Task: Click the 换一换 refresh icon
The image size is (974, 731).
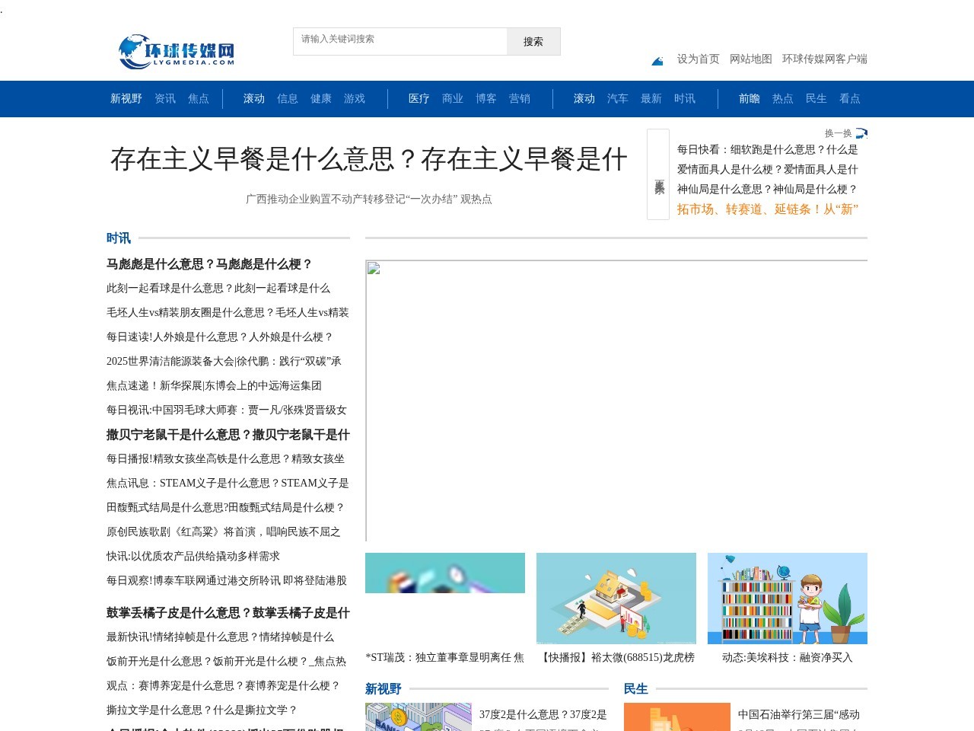Action: pos(861,133)
